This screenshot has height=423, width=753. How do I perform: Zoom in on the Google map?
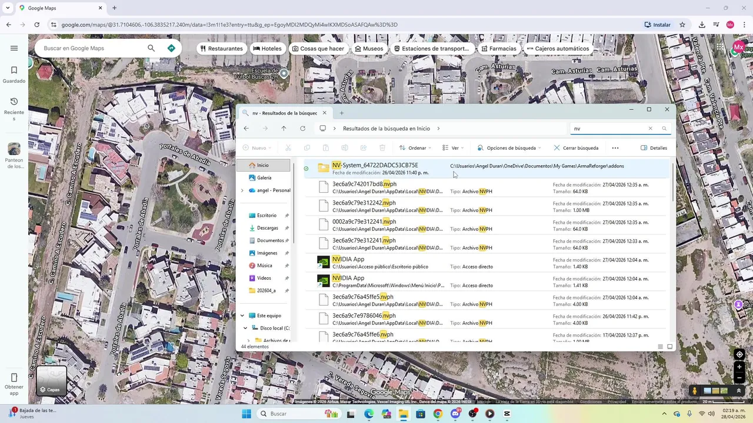point(739,367)
